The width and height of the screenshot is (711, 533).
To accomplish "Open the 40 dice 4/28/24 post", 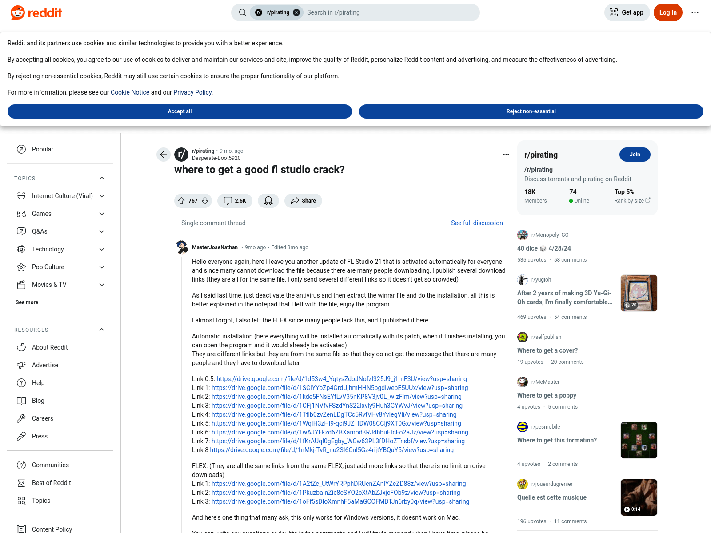I will point(544,248).
